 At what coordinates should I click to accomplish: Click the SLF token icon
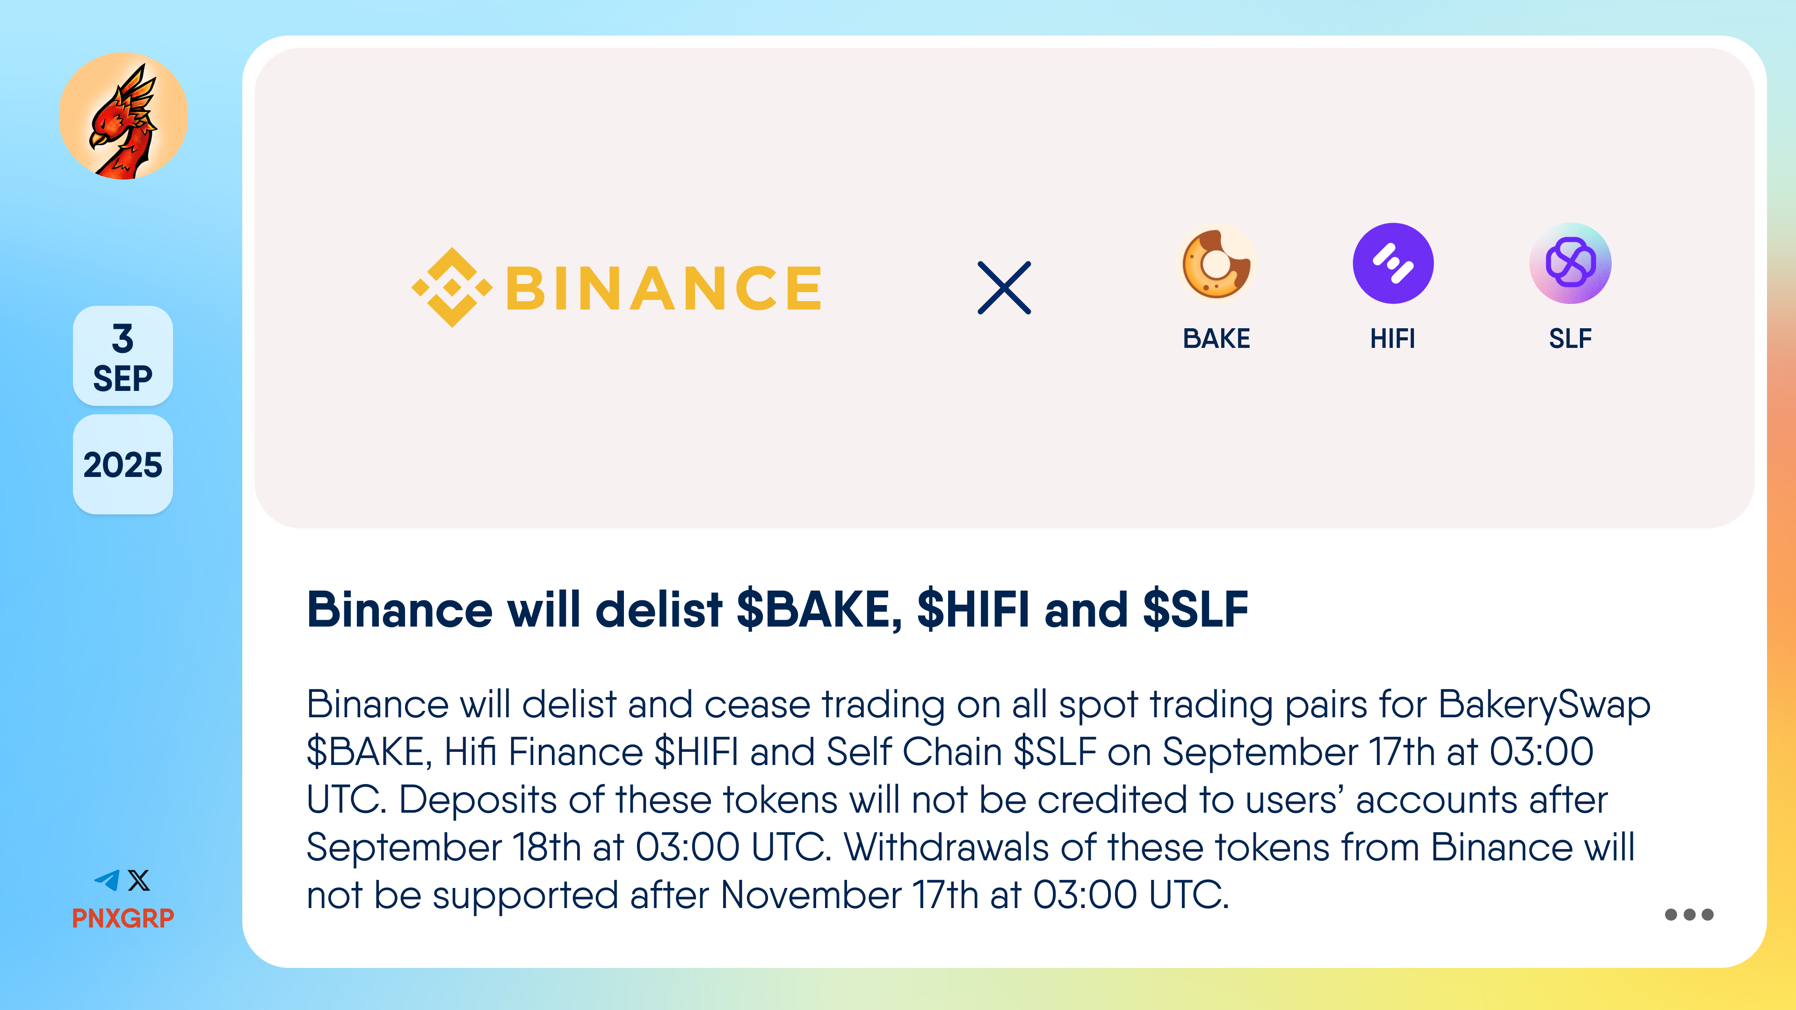pos(1570,263)
